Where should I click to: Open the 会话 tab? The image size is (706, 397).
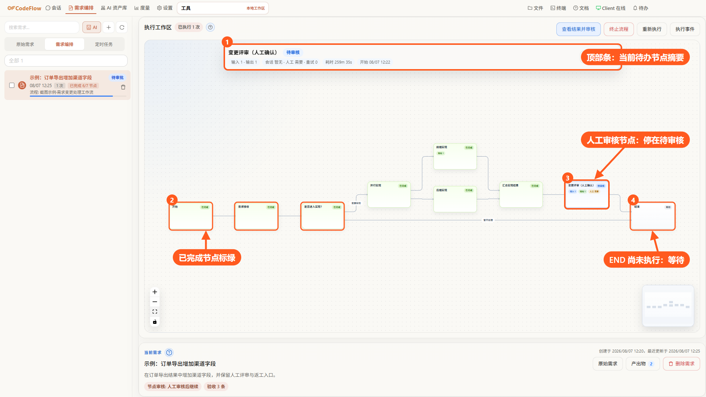click(x=53, y=8)
